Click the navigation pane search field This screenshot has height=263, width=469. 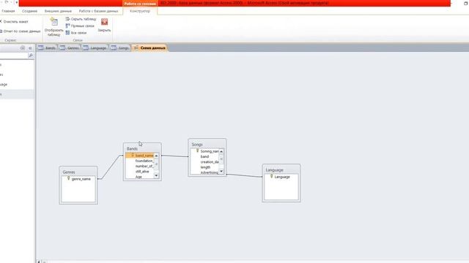click(14, 56)
